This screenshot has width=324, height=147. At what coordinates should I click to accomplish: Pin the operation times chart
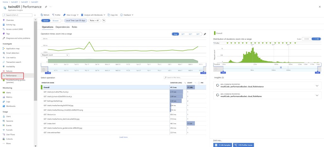205,34
